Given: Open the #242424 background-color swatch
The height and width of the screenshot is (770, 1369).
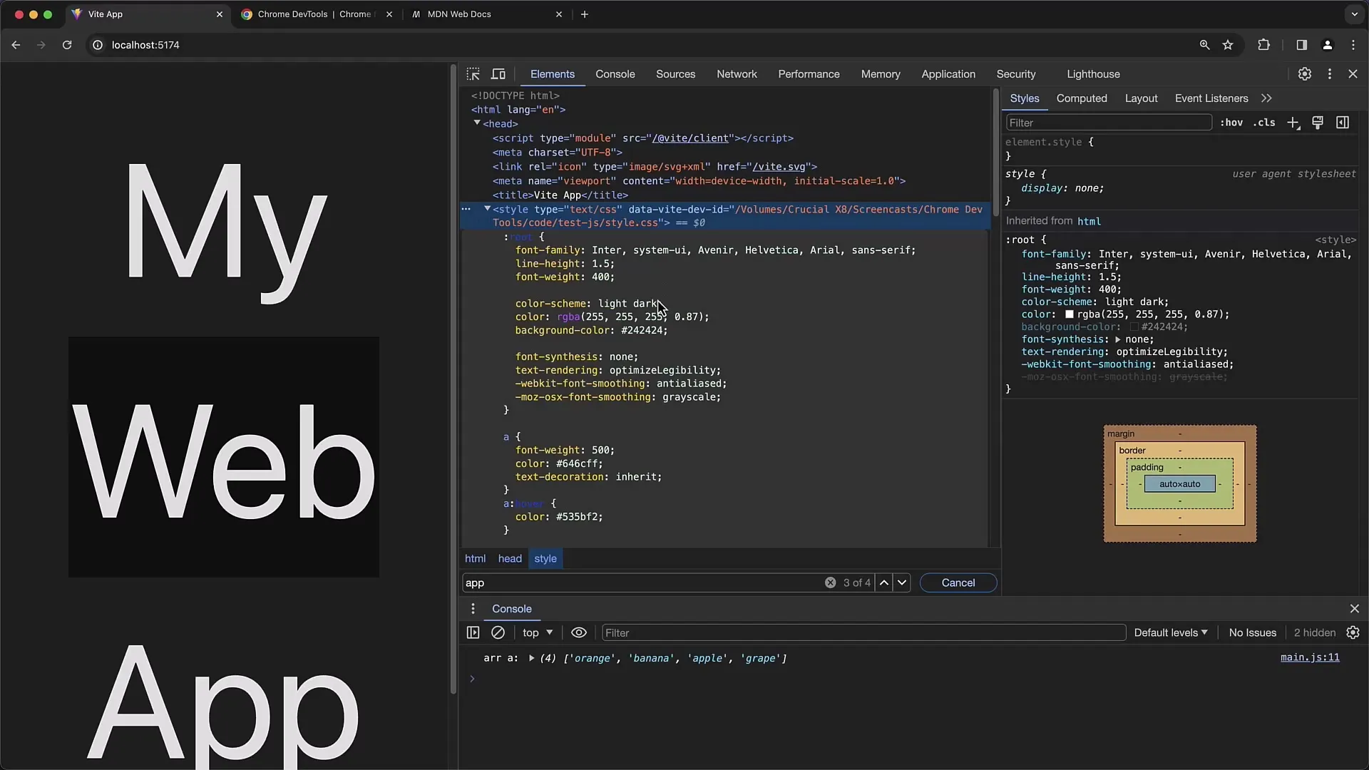Looking at the screenshot, I should (1134, 327).
